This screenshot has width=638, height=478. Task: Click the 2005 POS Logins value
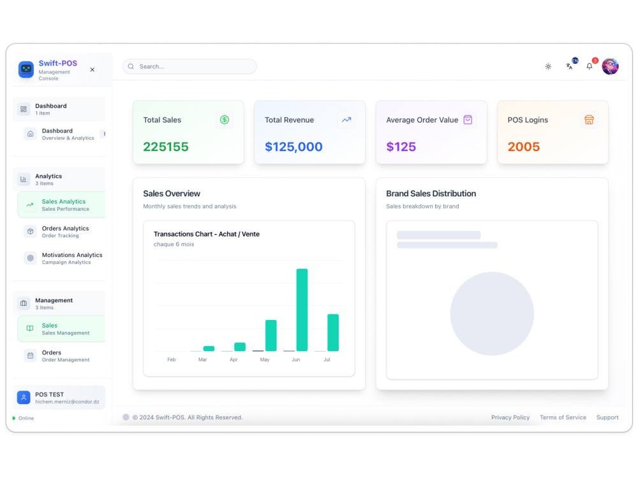[524, 147]
